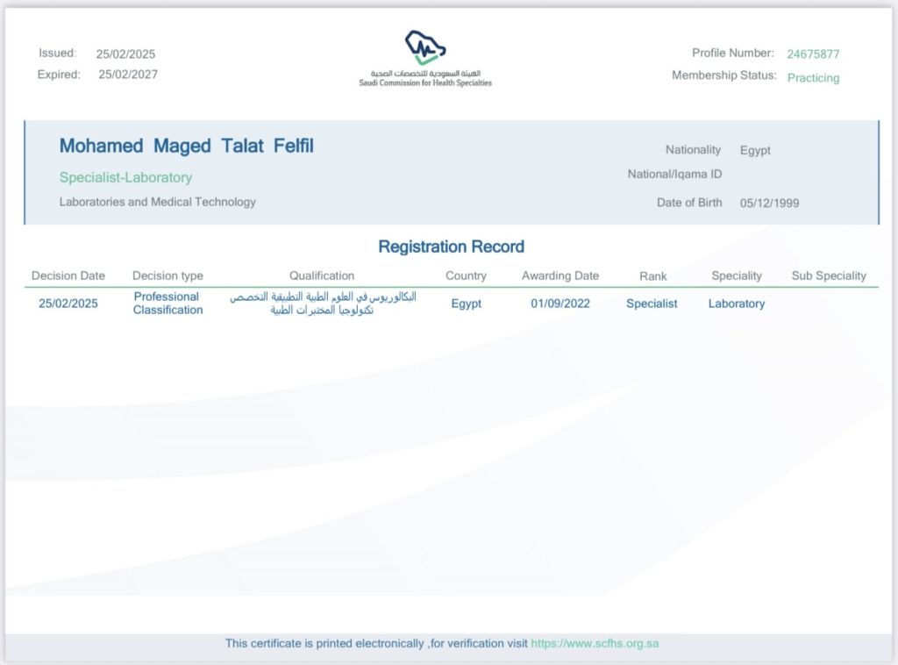Viewport: 898px width, 665px height.
Task: Select the awarding date 01/09/2022
Action: [x=559, y=304]
